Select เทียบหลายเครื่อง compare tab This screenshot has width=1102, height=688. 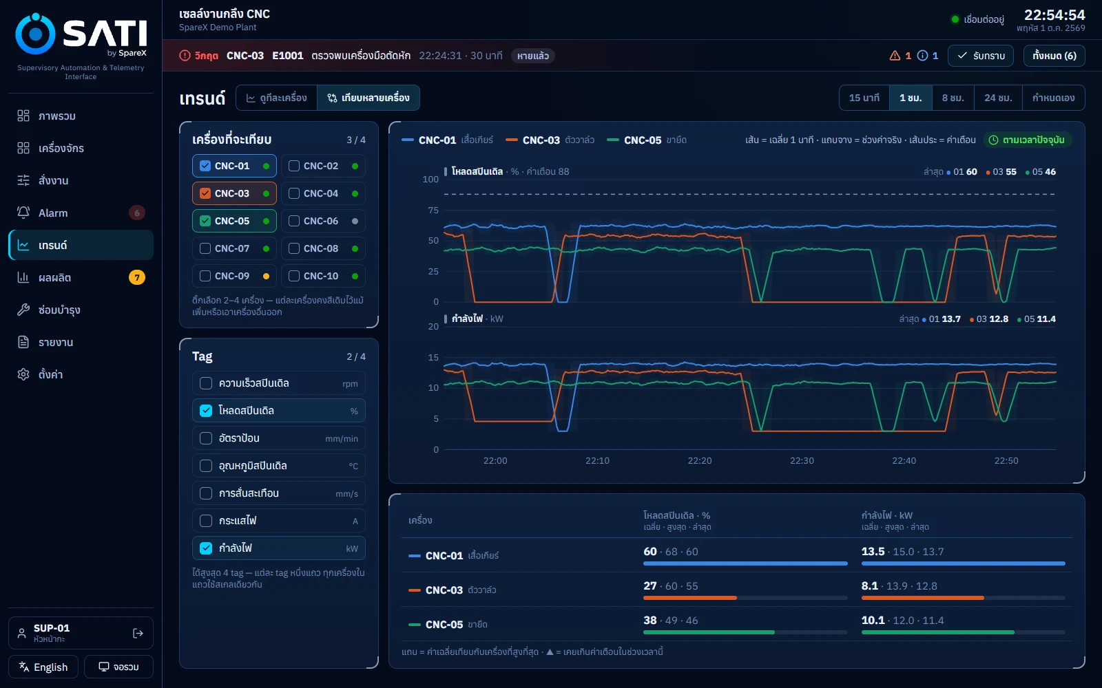(368, 98)
